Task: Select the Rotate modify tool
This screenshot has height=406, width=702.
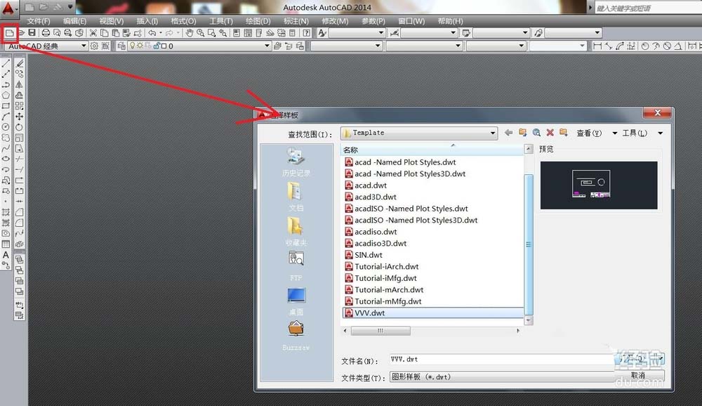Action: pos(19,127)
